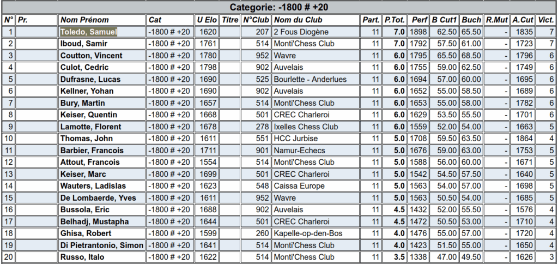Click player Di Pietrantonio, Simon
The height and width of the screenshot is (264, 558).
[x=102, y=245]
